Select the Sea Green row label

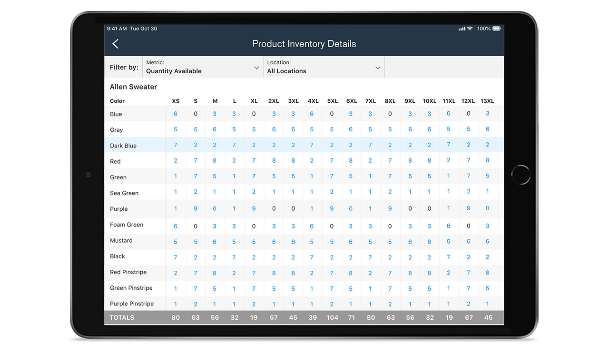[124, 193]
